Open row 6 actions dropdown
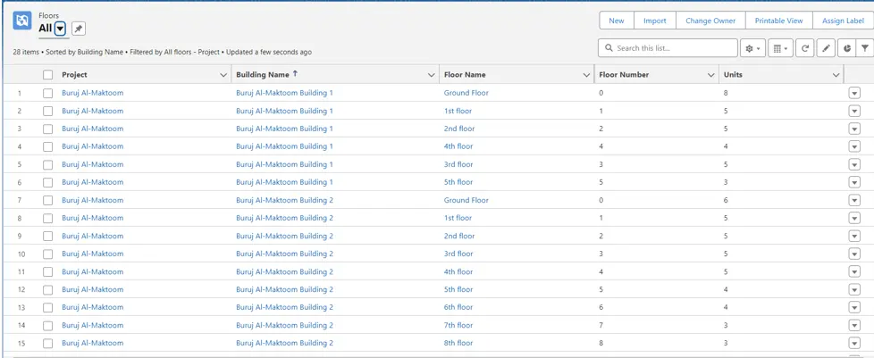874x358 pixels. click(x=854, y=182)
